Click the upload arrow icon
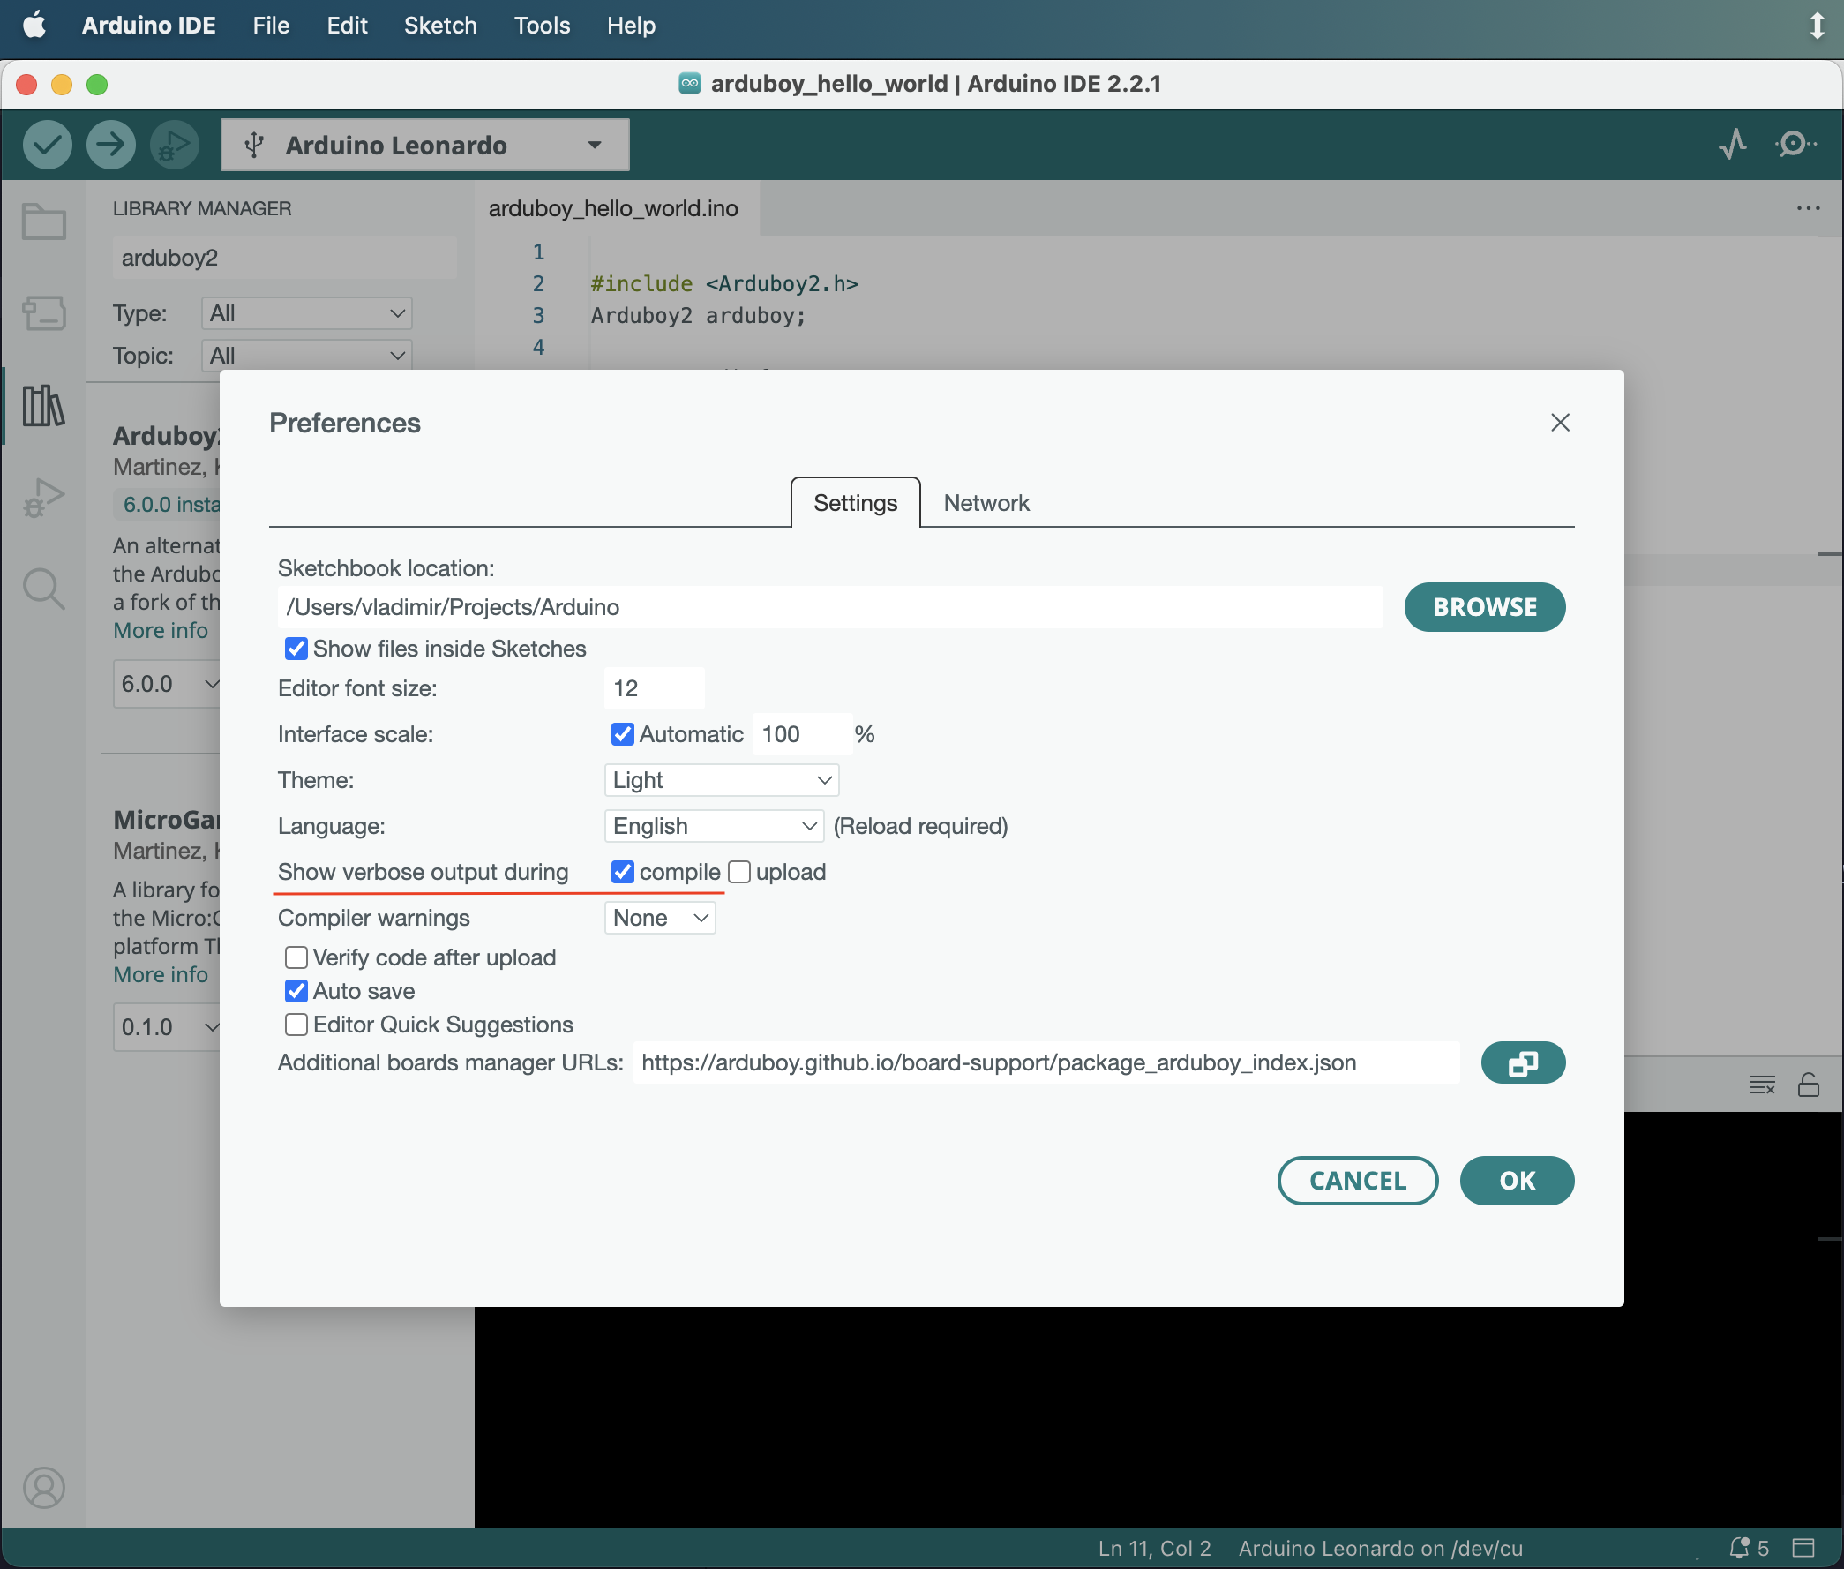 coord(110,145)
